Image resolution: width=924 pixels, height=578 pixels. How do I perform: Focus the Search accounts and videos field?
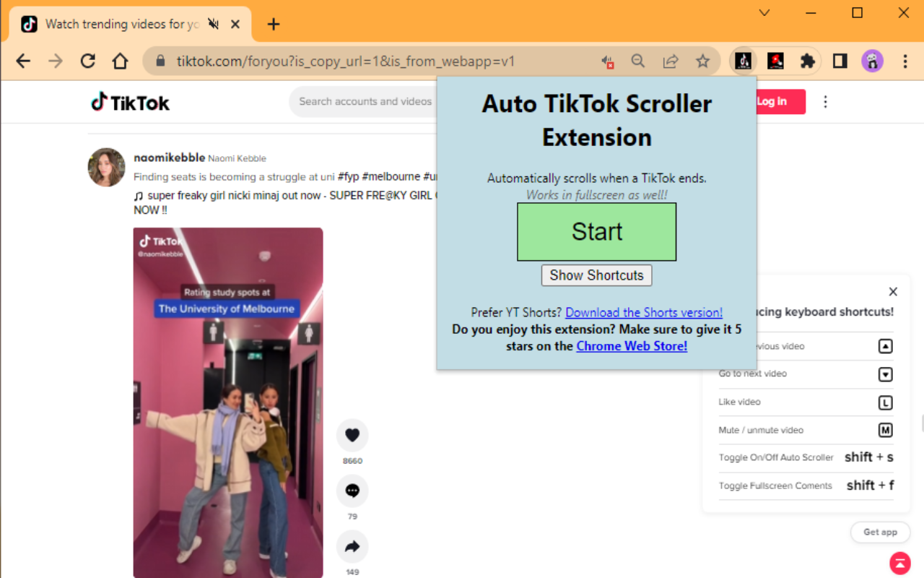click(365, 102)
